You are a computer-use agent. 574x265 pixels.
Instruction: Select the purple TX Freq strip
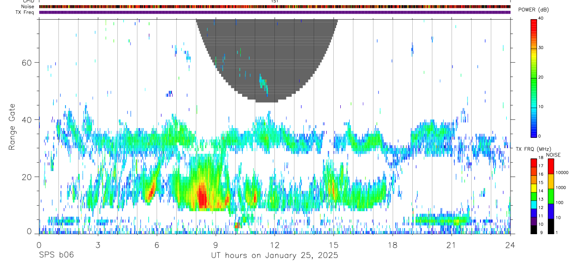(275, 12)
